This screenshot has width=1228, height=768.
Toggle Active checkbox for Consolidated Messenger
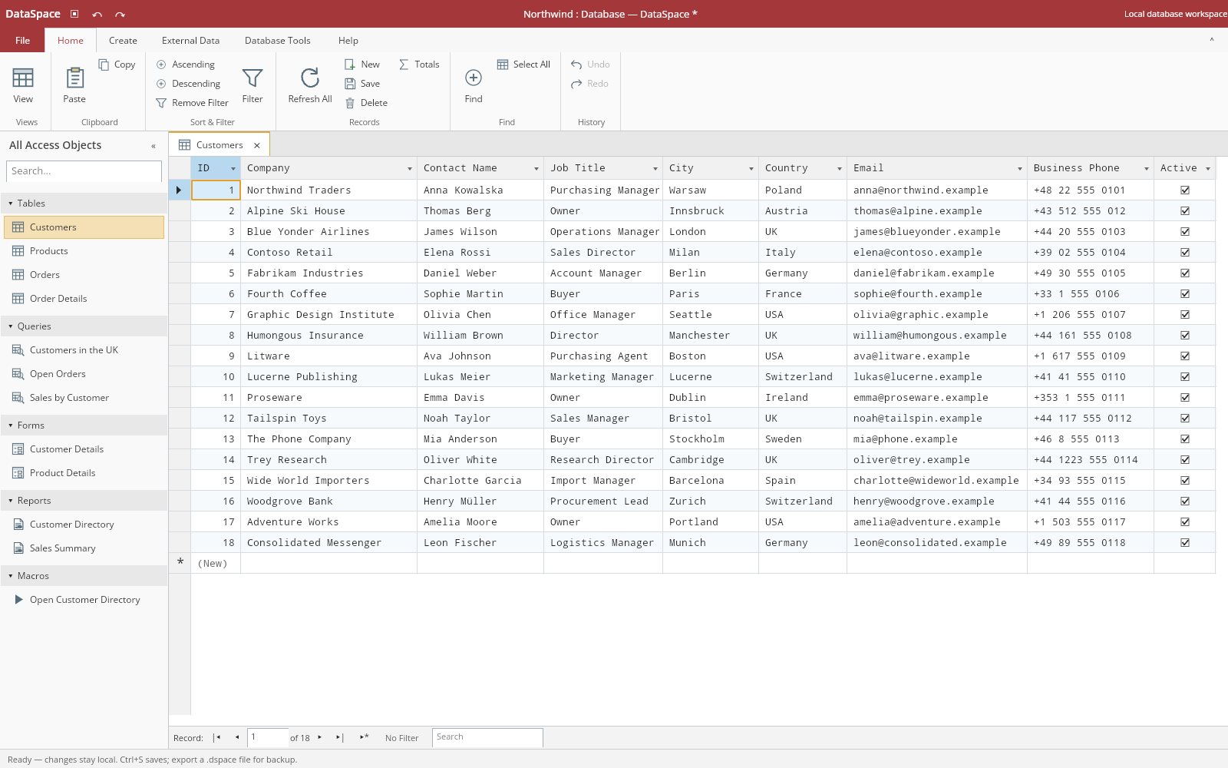[1185, 542]
